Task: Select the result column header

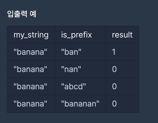Action: [122, 35]
